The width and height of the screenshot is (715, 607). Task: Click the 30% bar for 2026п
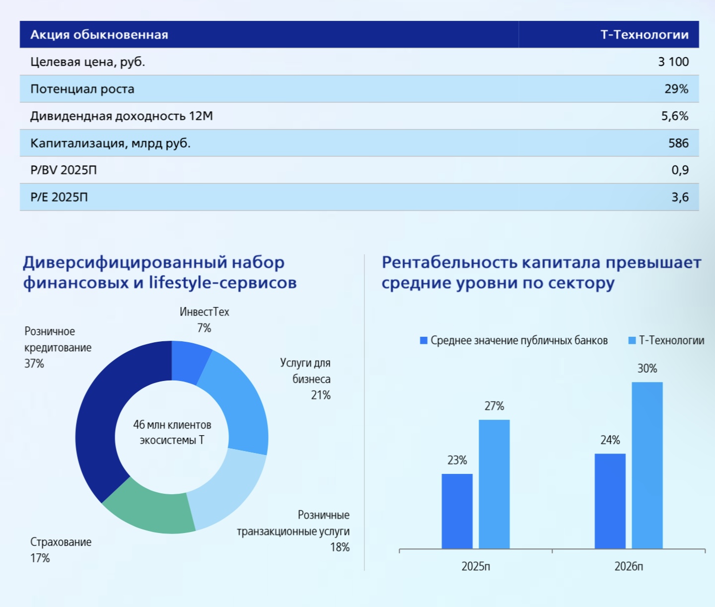pyautogui.click(x=647, y=465)
